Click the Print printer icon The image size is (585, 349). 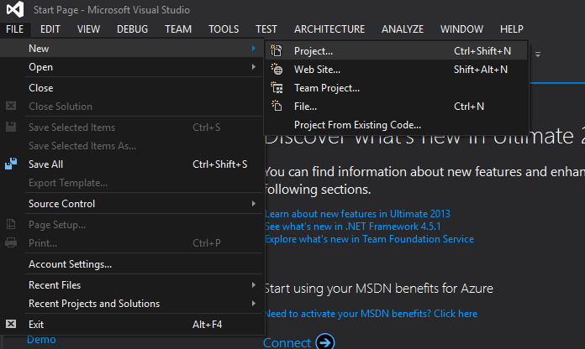click(11, 242)
